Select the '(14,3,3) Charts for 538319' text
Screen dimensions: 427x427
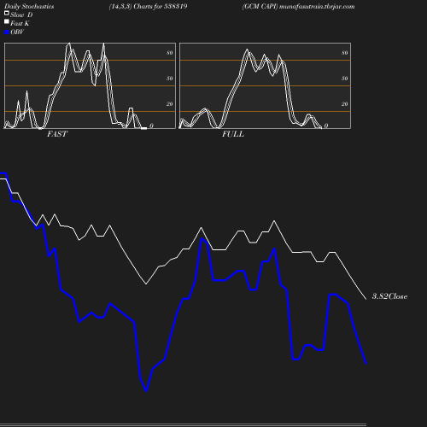pyautogui.click(x=148, y=7)
